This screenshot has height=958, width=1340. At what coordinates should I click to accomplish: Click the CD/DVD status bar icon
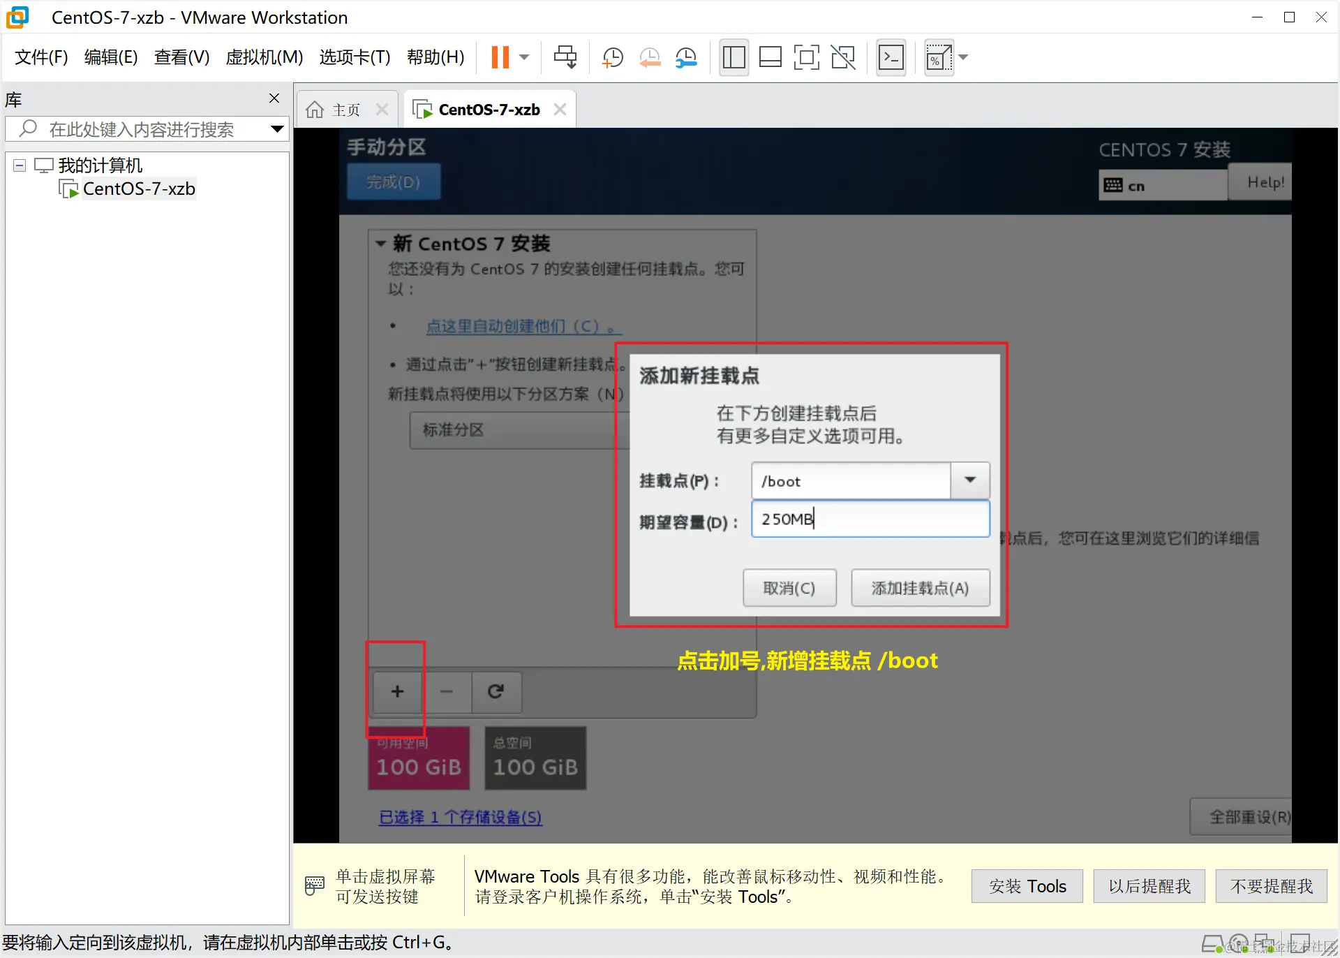[1239, 943]
